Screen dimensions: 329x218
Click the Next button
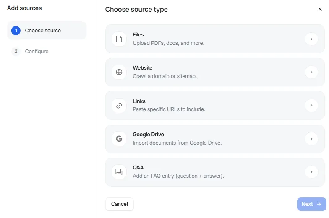pyautogui.click(x=311, y=204)
